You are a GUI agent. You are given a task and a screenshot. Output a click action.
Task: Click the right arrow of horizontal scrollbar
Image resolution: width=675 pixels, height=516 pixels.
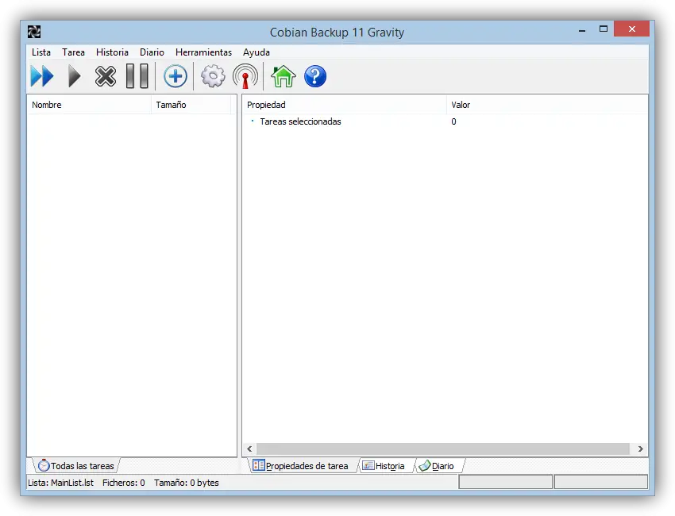tap(641, 449)
